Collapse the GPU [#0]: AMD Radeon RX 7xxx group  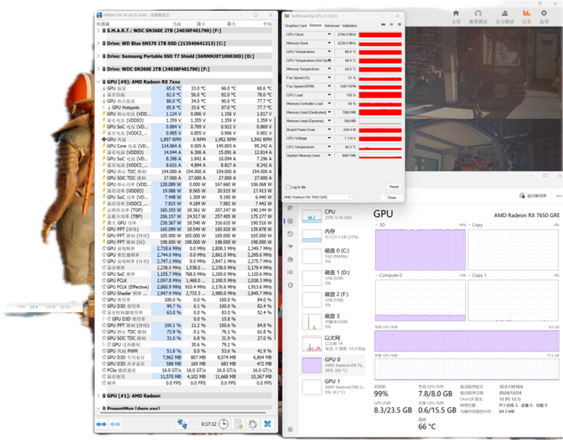coord(98,82)
